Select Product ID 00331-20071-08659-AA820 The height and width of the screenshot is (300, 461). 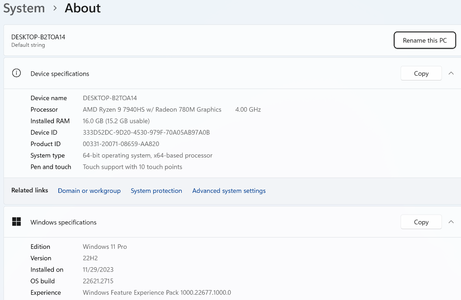(121, 144)
